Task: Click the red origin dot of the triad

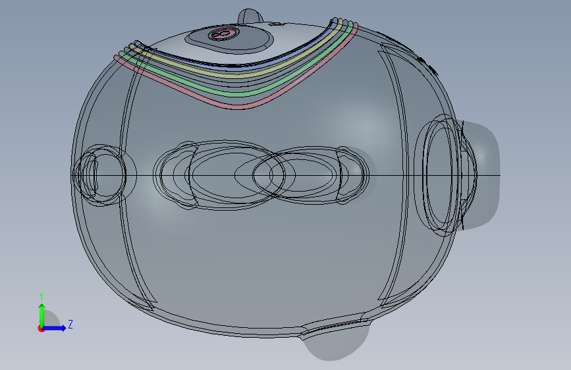Action: (x=41, y=329)
